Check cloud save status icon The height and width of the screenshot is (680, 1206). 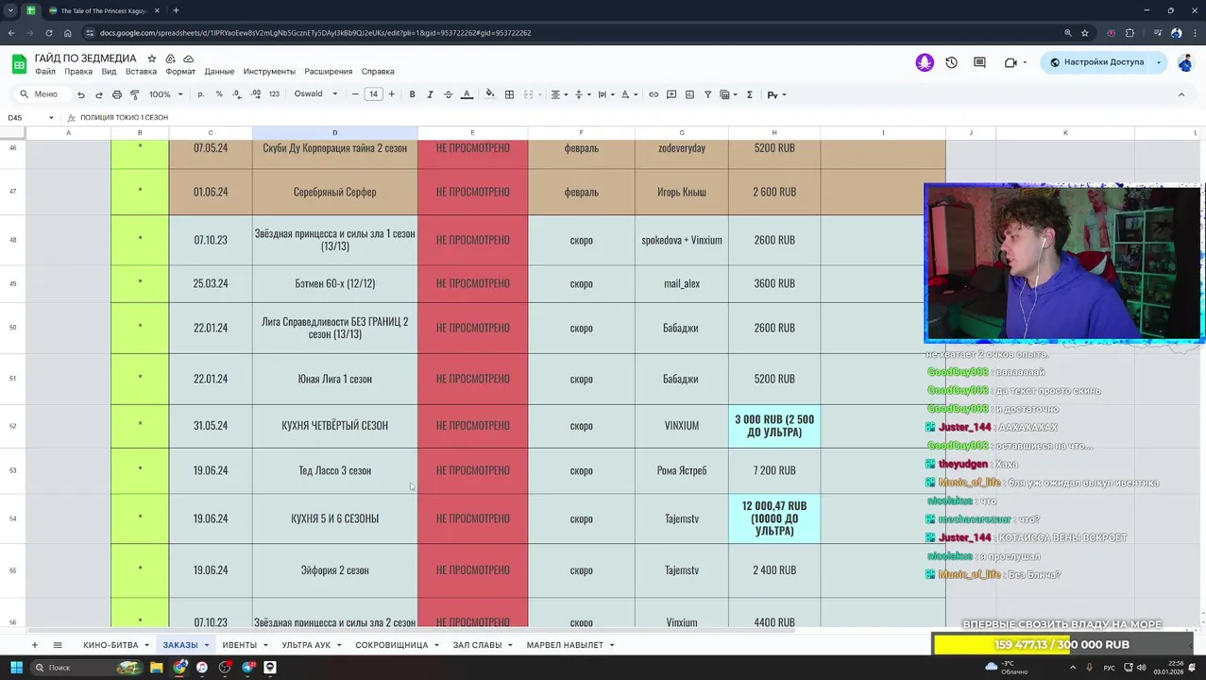[188, 59]
